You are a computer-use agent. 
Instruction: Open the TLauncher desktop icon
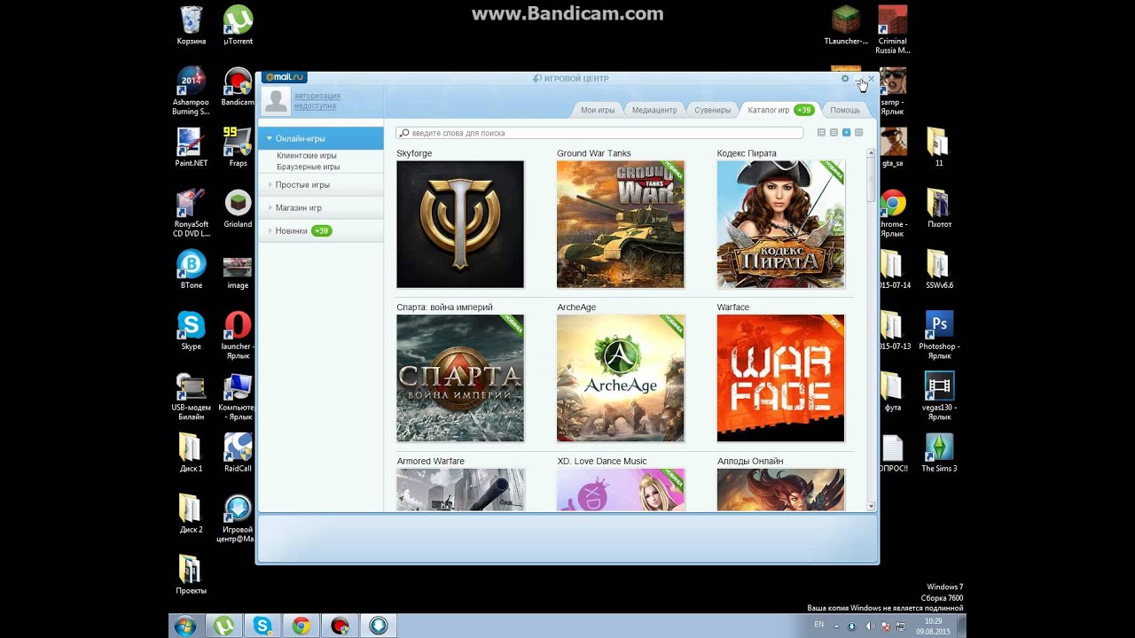coord(845,25)
